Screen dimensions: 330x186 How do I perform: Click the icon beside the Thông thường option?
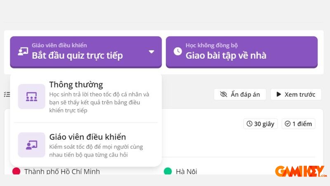coord(31,97)
